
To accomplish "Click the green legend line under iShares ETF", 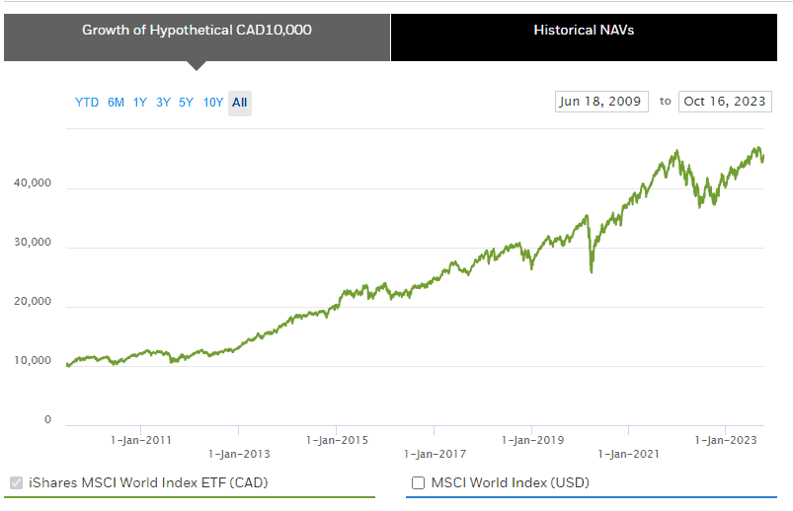I will 190,497.
